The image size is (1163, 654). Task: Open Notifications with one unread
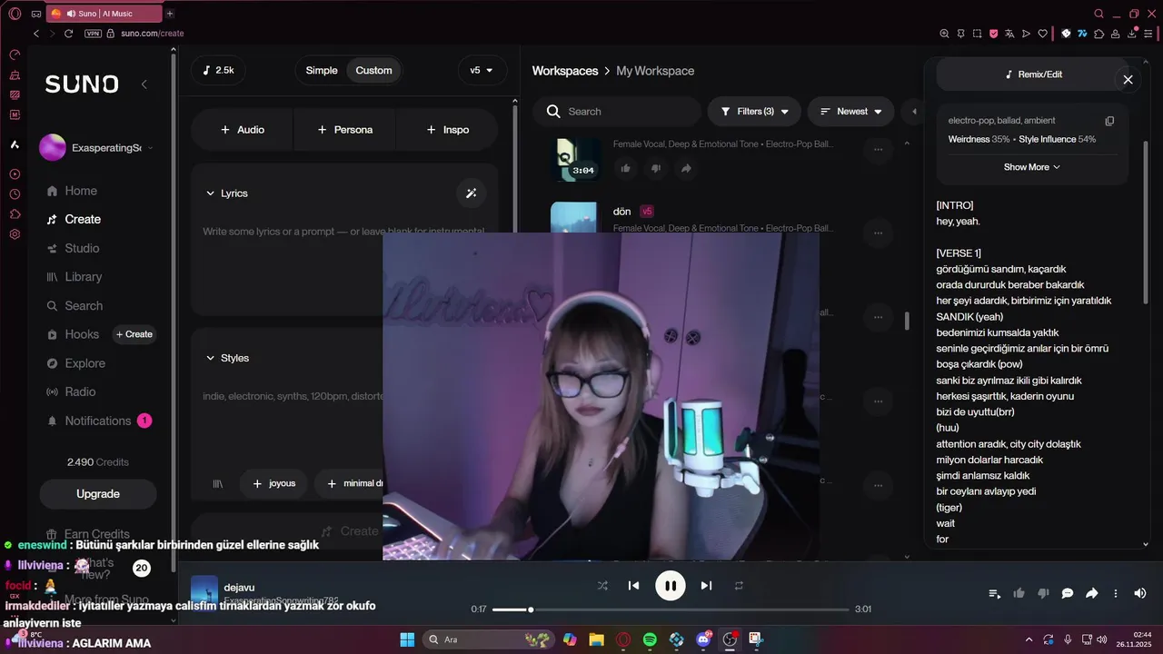[x=98, y=421]
